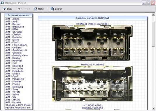This screenshot has width=156, height=111.
Task: Open Разъём Японских а/м link
Action: point(18,107)
